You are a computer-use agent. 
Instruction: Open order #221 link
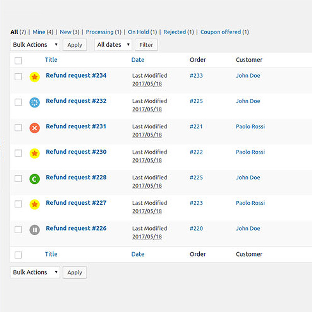tap(196, 126)
